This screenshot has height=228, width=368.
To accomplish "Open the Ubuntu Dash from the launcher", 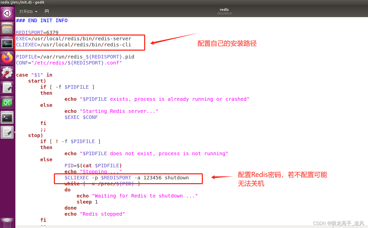I will [7, 13].
